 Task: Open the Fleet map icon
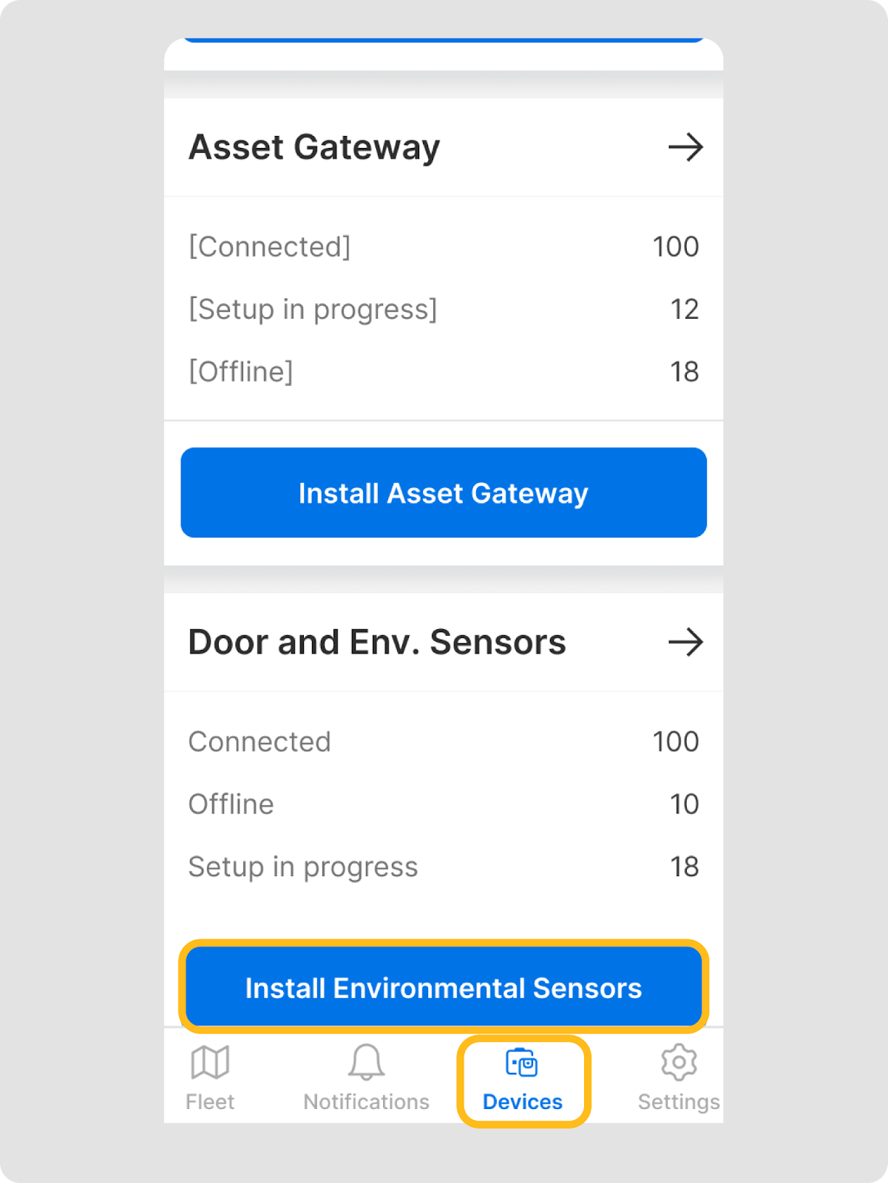pyautogui.click(x=210, y=1062)
